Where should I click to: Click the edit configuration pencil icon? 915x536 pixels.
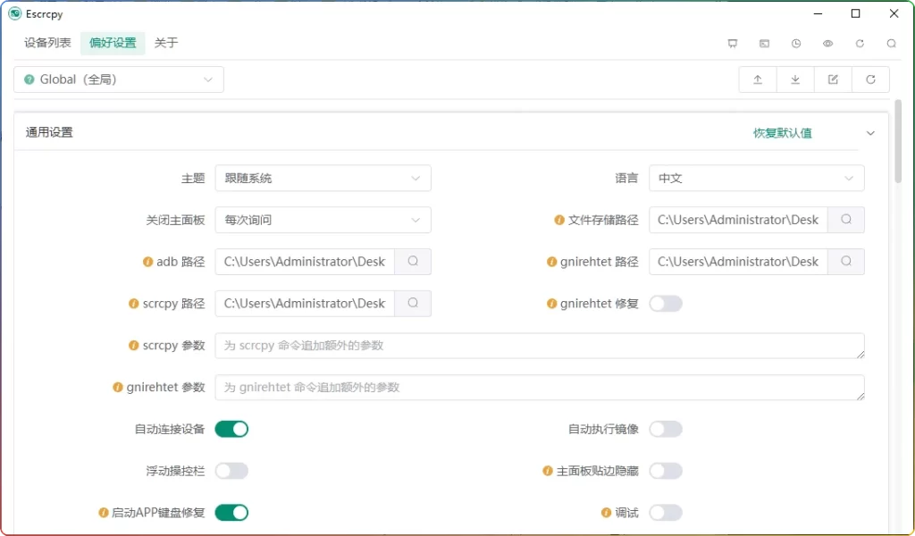coord(833,80)
